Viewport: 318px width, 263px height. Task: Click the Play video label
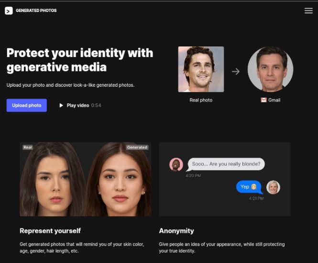tap(78, 105)
